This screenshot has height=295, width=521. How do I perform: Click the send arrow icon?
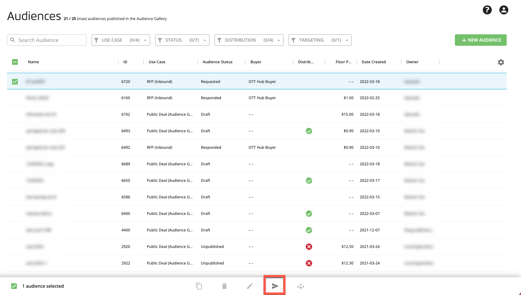pyautogui.click(x=275, y=286)
